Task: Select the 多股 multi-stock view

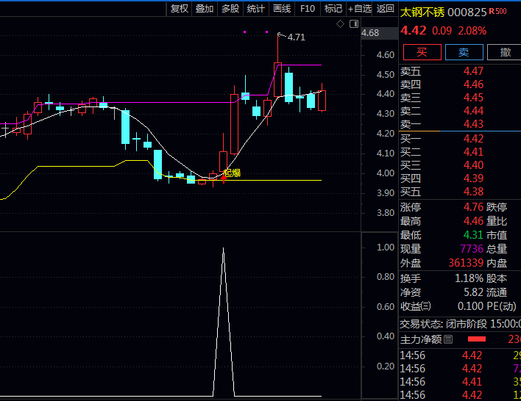Action: coord(230,9)
